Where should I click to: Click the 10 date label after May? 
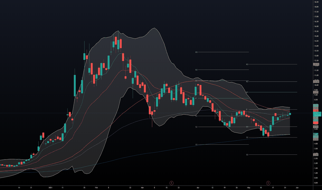tap(261, 188)
